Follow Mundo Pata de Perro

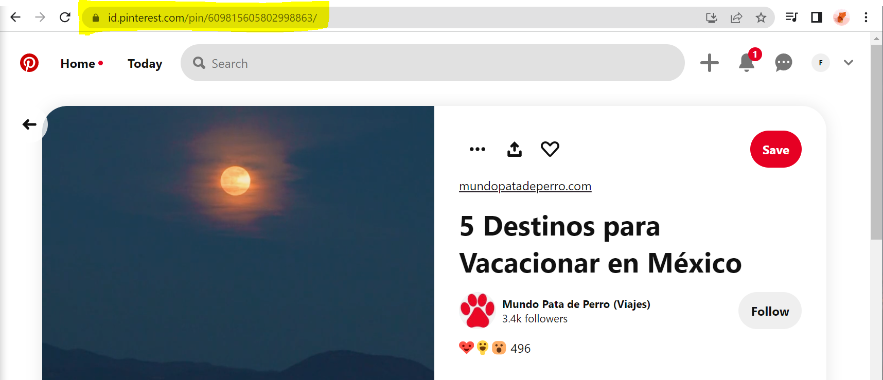[x=770, y=311]
